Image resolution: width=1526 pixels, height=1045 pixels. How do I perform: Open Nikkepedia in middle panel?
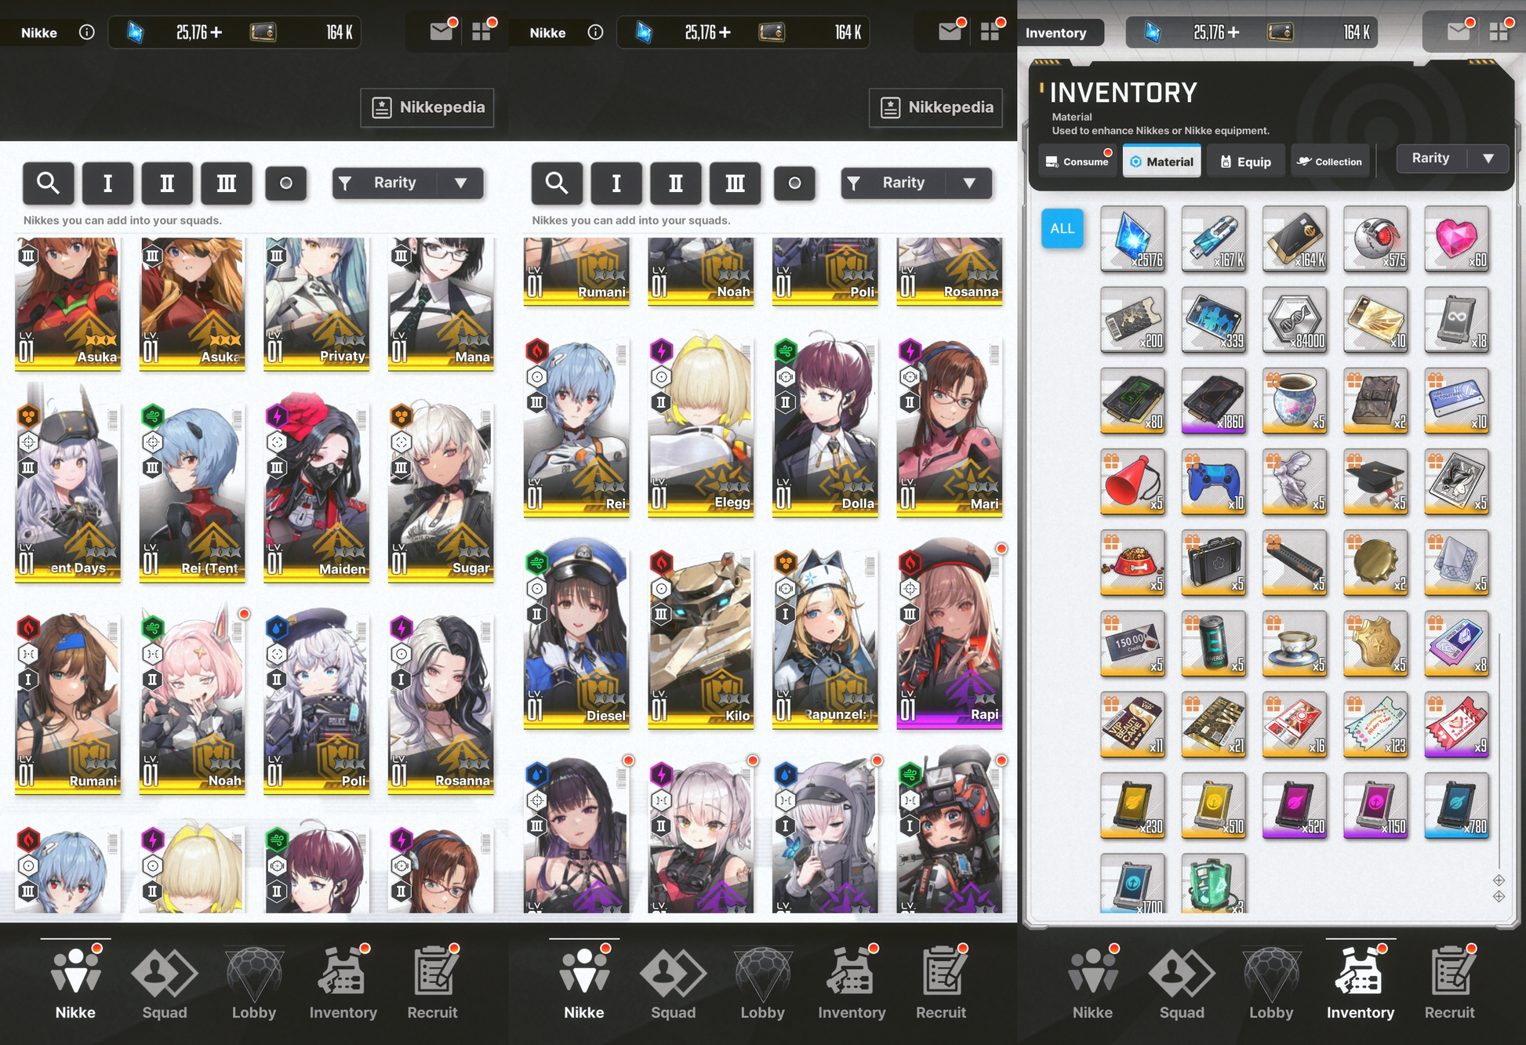point(936,107)
